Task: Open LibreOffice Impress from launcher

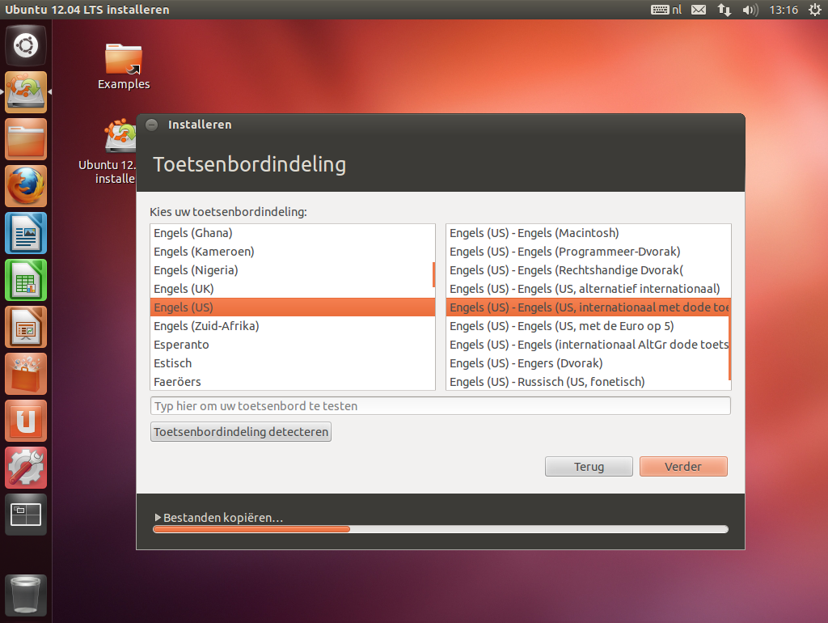Action: 26,328
